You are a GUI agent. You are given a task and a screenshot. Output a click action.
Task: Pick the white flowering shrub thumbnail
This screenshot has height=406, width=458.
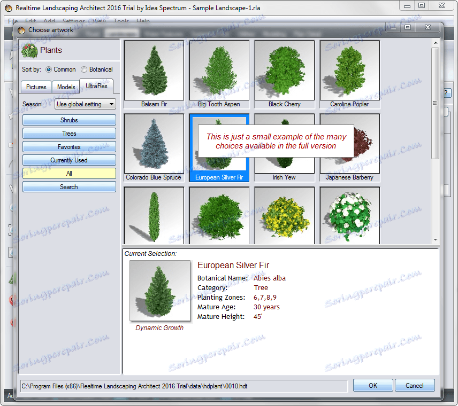pyautogui.click(x=349, y=215)
